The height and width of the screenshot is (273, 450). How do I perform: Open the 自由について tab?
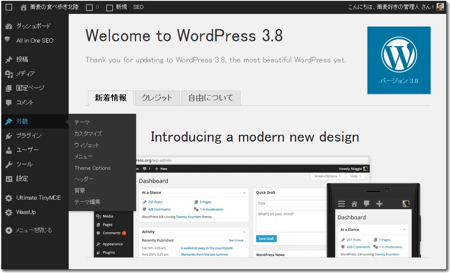pos(210,97)
